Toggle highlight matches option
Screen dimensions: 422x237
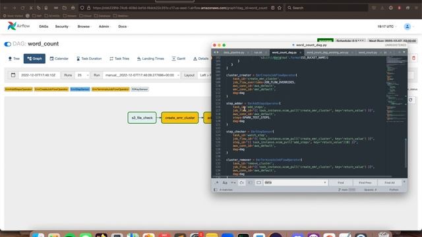[x=258, y=183]
